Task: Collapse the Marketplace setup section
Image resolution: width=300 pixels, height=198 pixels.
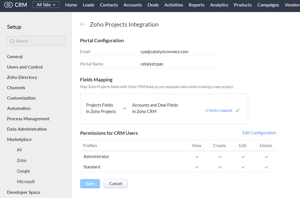Action: pyautogui.click(x=19, y=139)
